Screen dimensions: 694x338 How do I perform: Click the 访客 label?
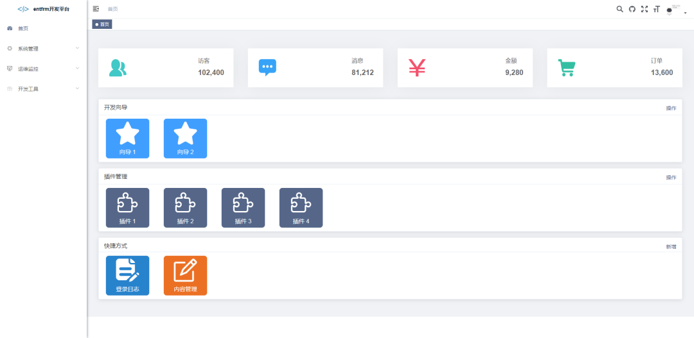click(x=204, y=61)
